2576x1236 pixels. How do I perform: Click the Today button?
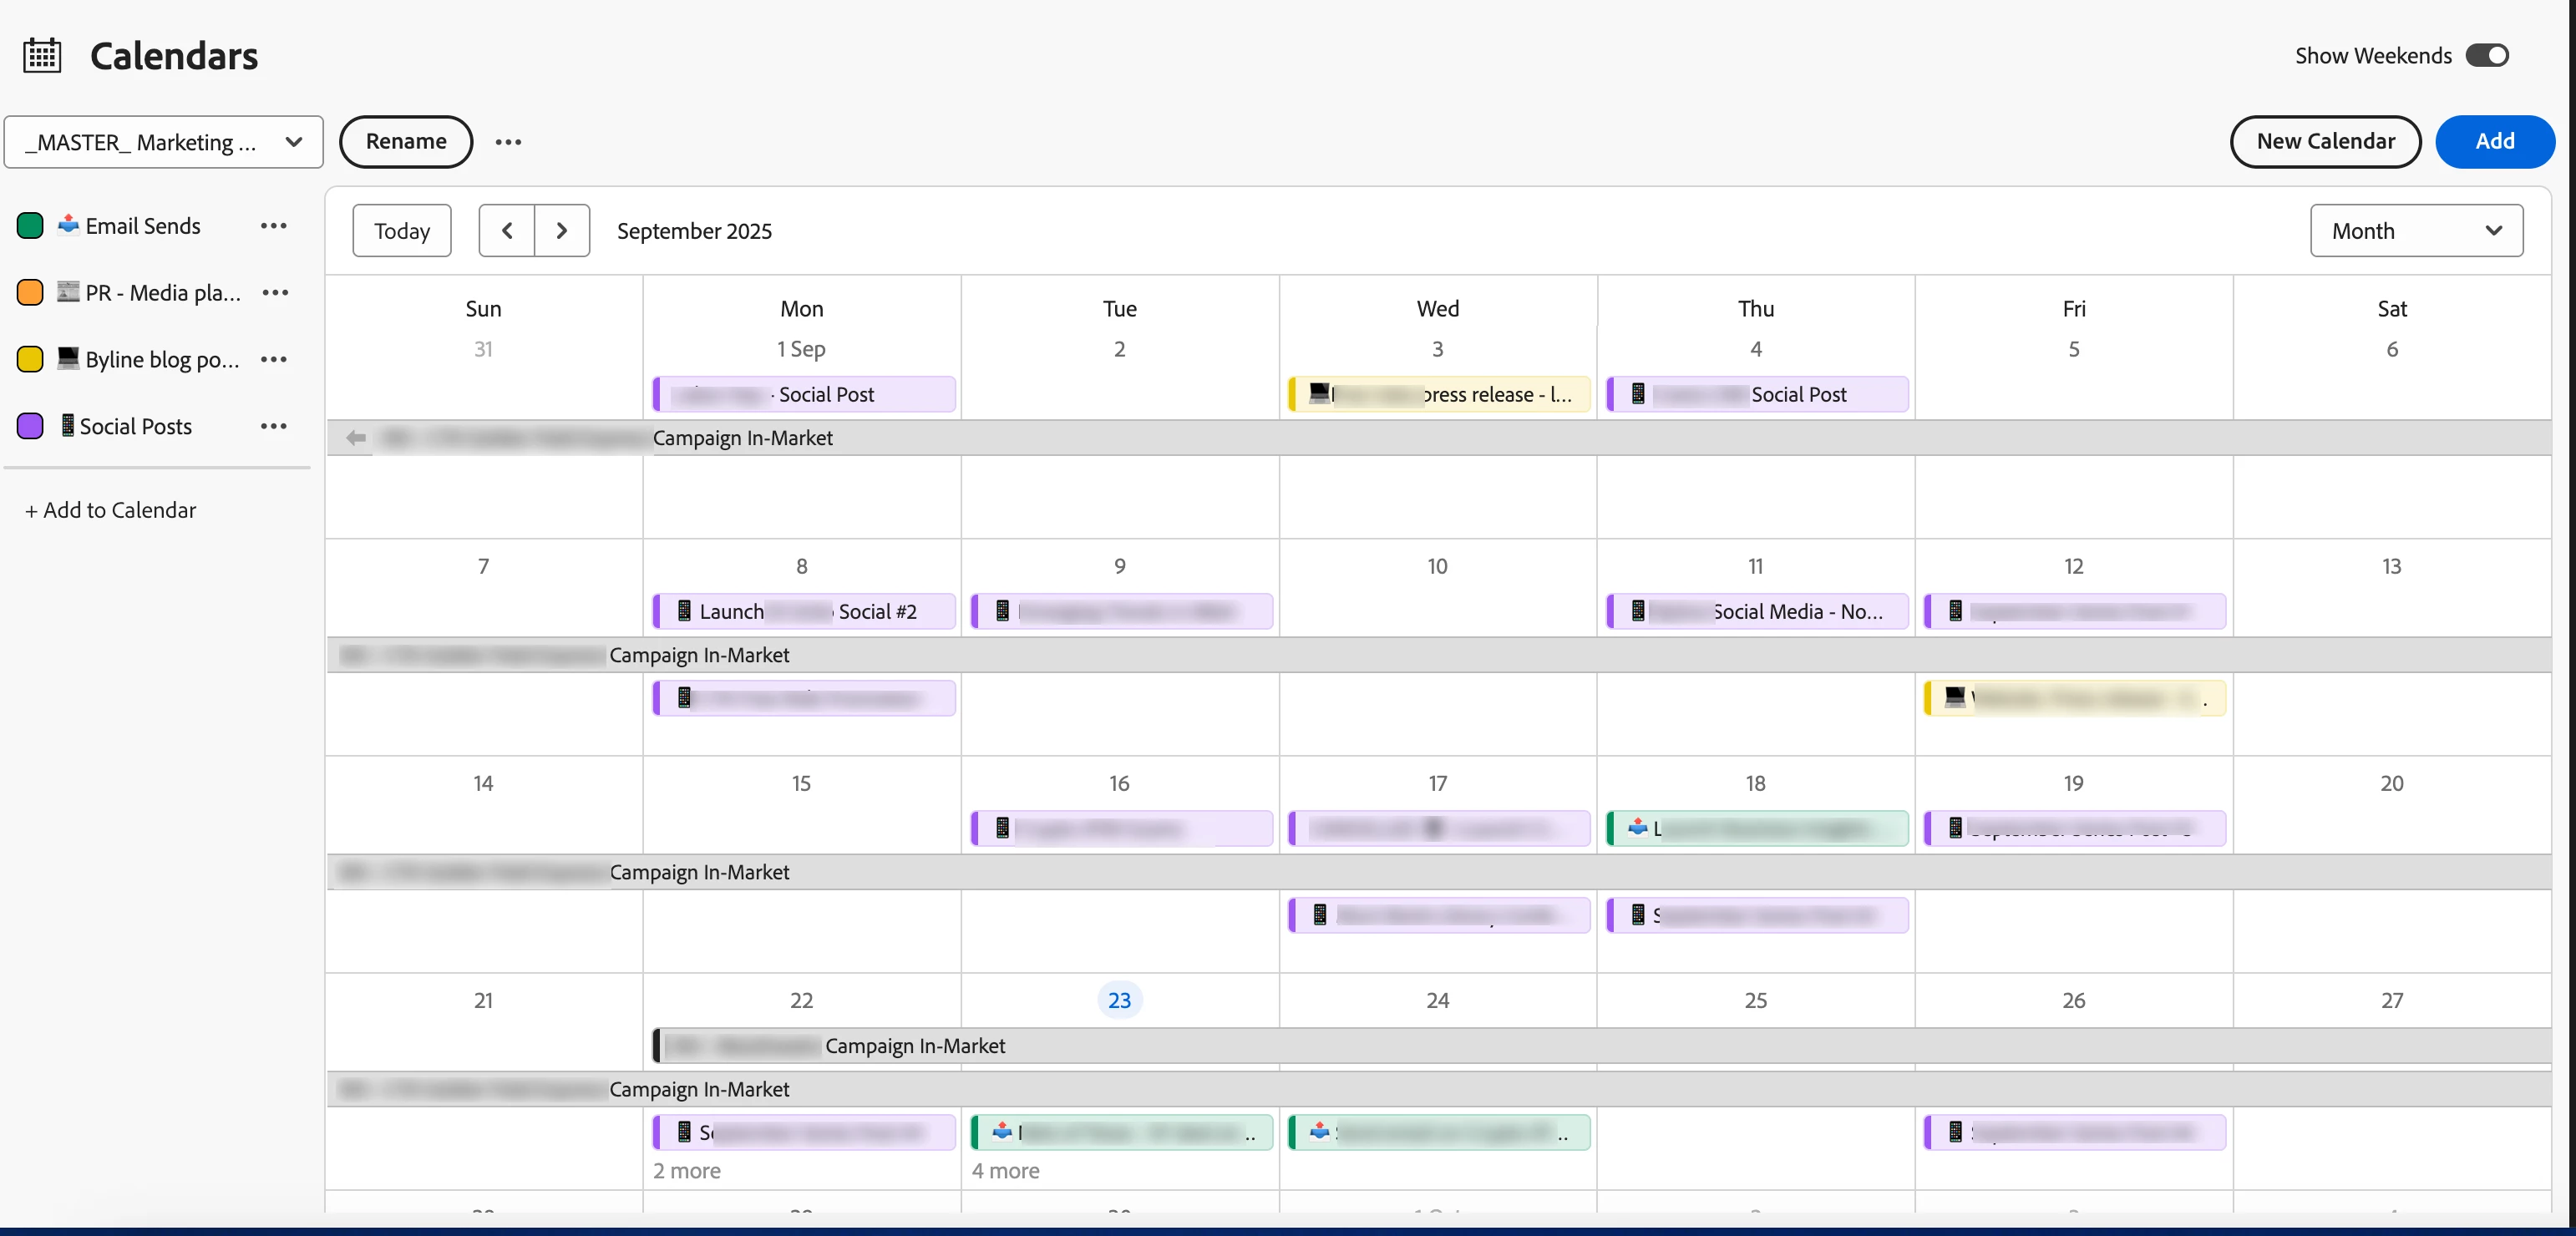402,231
